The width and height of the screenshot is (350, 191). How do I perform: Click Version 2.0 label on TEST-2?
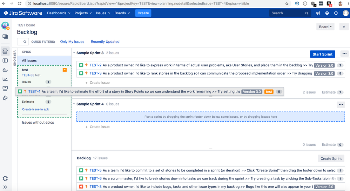pos(324,65)
